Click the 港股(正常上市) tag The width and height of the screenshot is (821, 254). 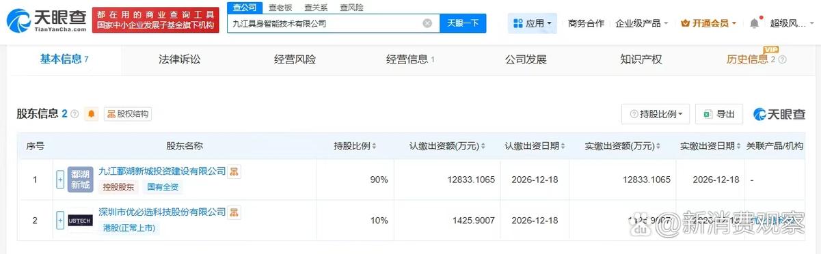click(x=129, y=227)
